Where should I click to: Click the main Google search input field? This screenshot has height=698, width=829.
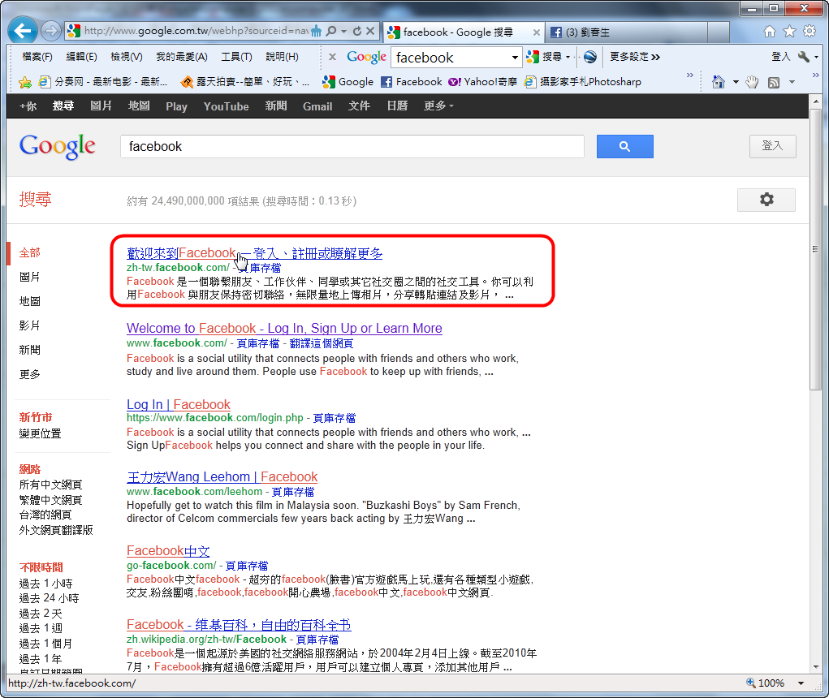click(352, 146)
